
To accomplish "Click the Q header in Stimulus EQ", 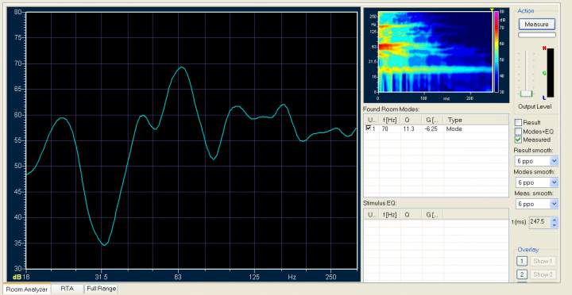I will pyautogui.click(x=412, y=215).
